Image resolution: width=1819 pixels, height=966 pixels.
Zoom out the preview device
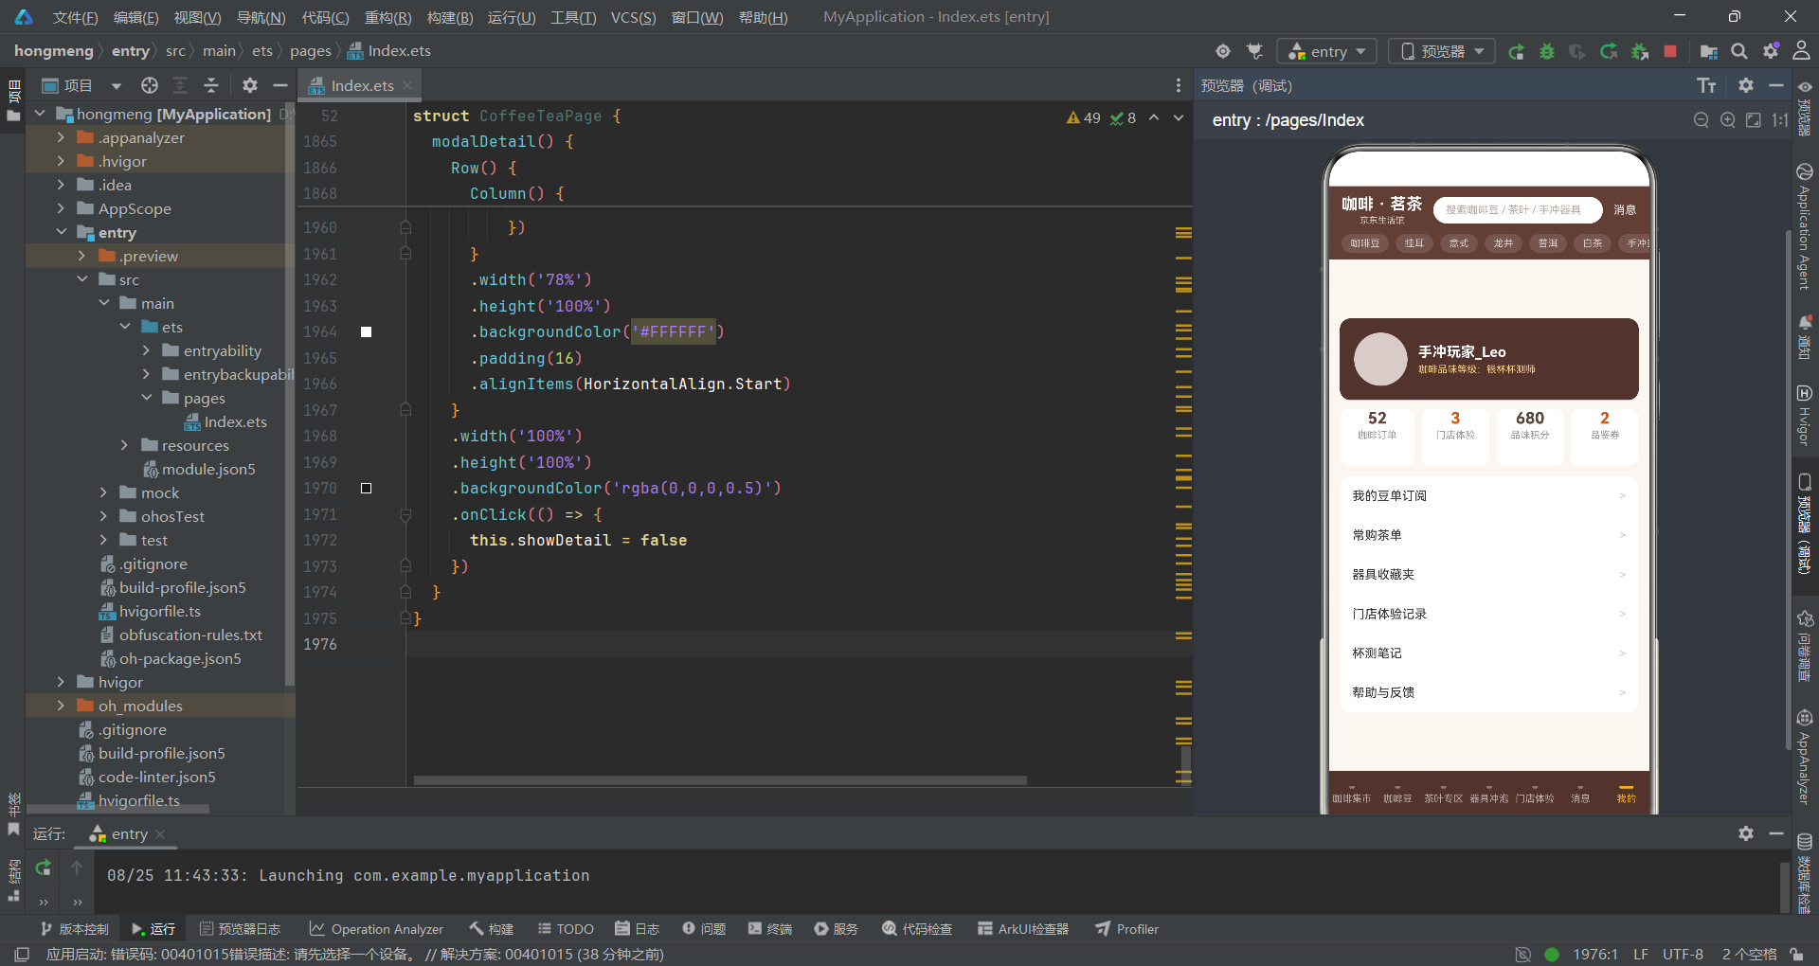click(x=1702, y=120)
